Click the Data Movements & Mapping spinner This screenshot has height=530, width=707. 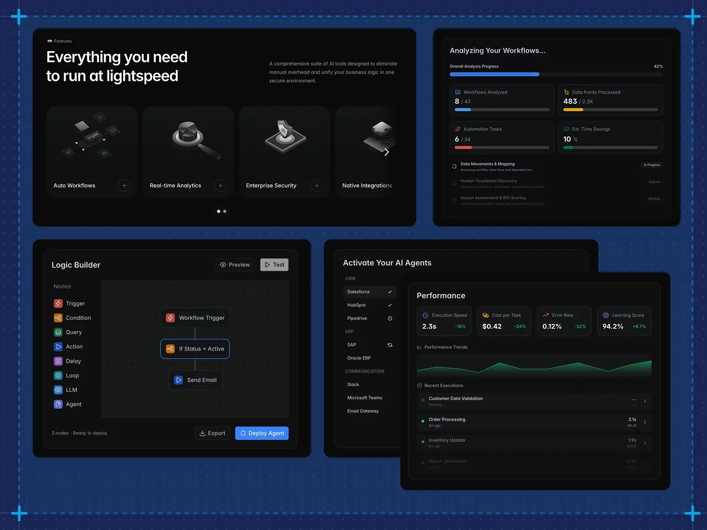pos(454,167)
